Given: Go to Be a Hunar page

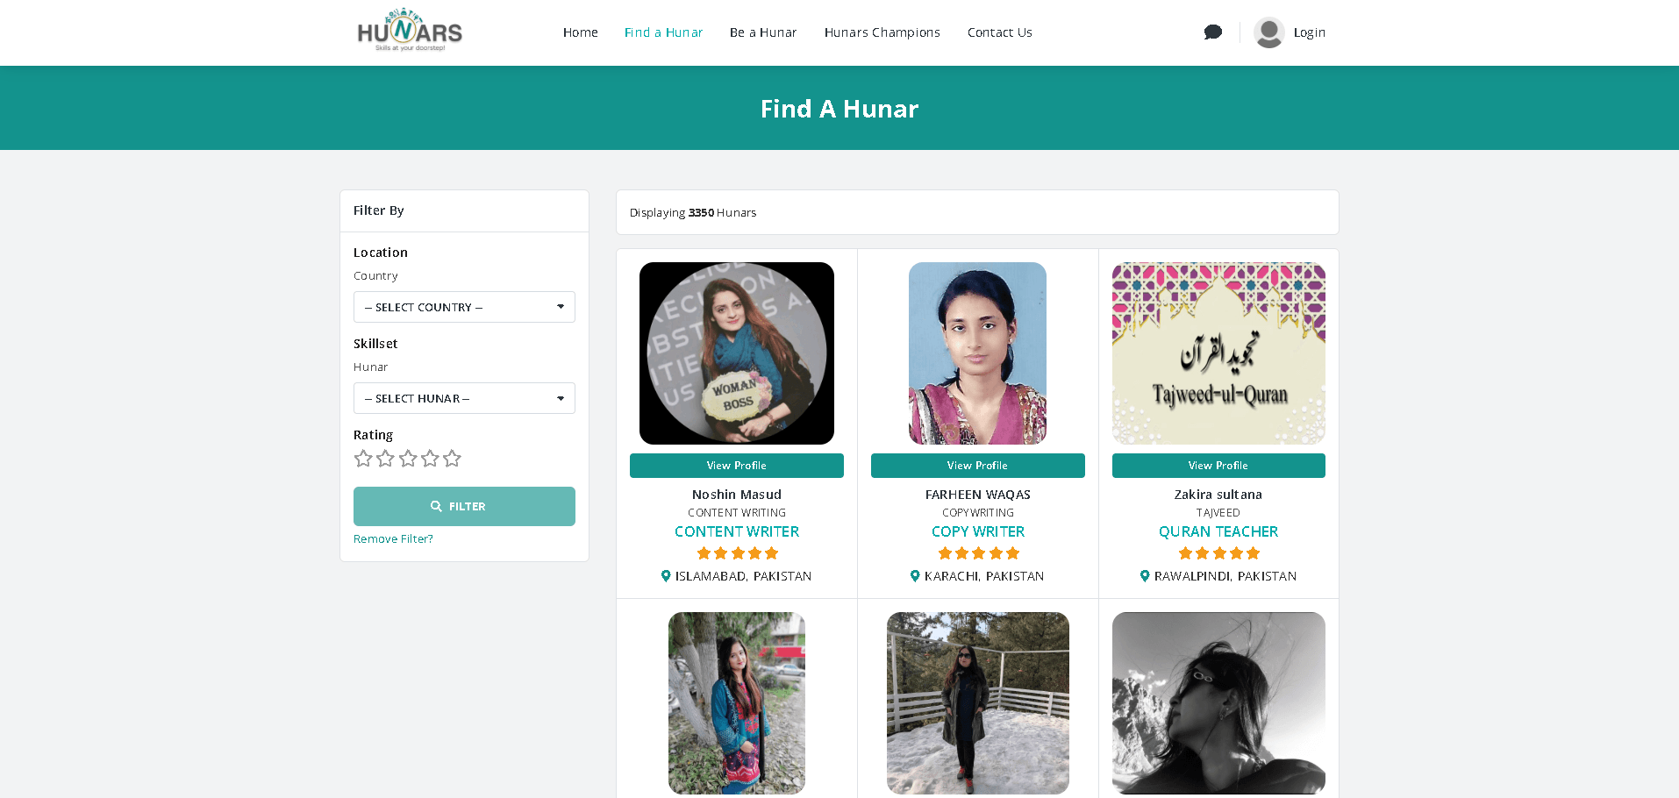Looking at the screenshot, I should pyautogui.click(x=763, y=32).
